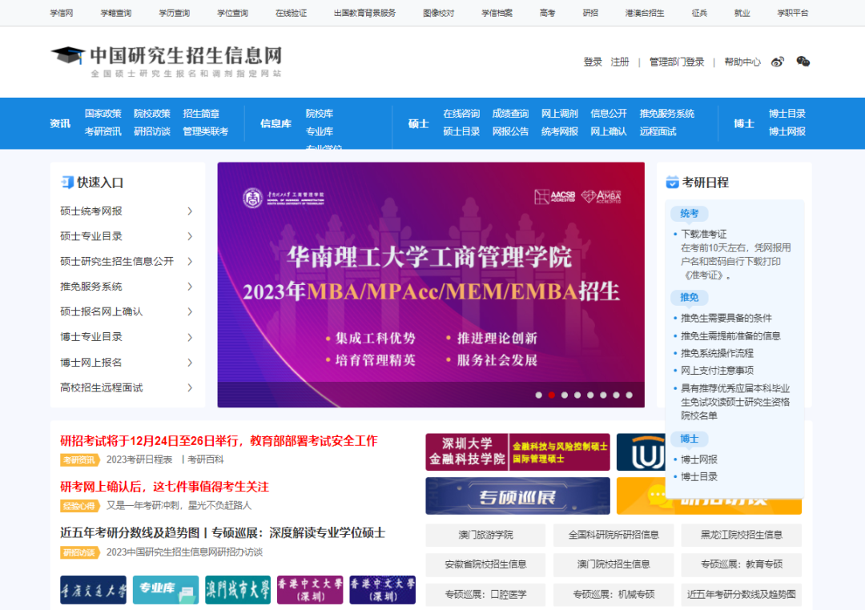The height and width of the screenshot is (610, 865).
Task: Open 出国教育背景服务 in top bar
Action: (x=364, y=14)
